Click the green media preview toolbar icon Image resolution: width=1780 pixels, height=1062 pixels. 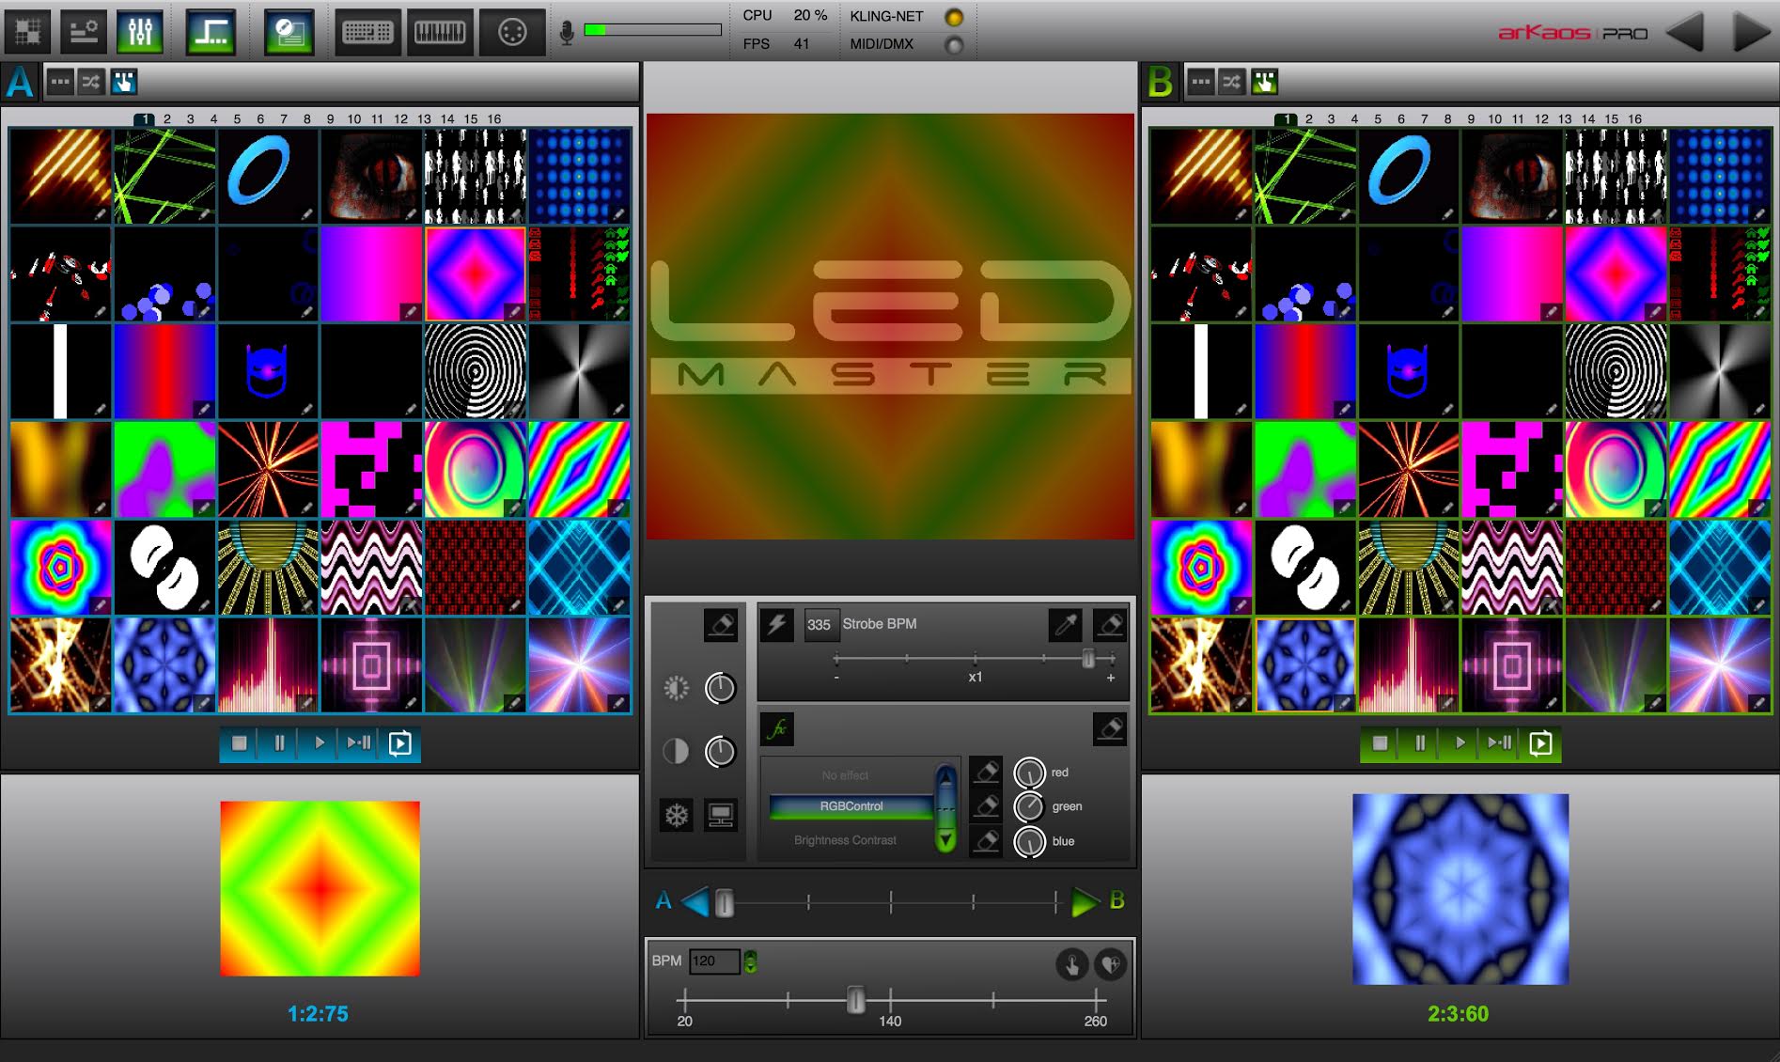(289, 32)
